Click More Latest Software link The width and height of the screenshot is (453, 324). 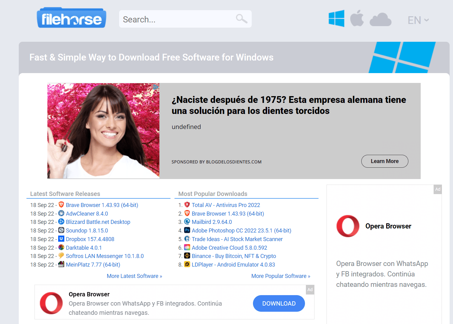134,276
